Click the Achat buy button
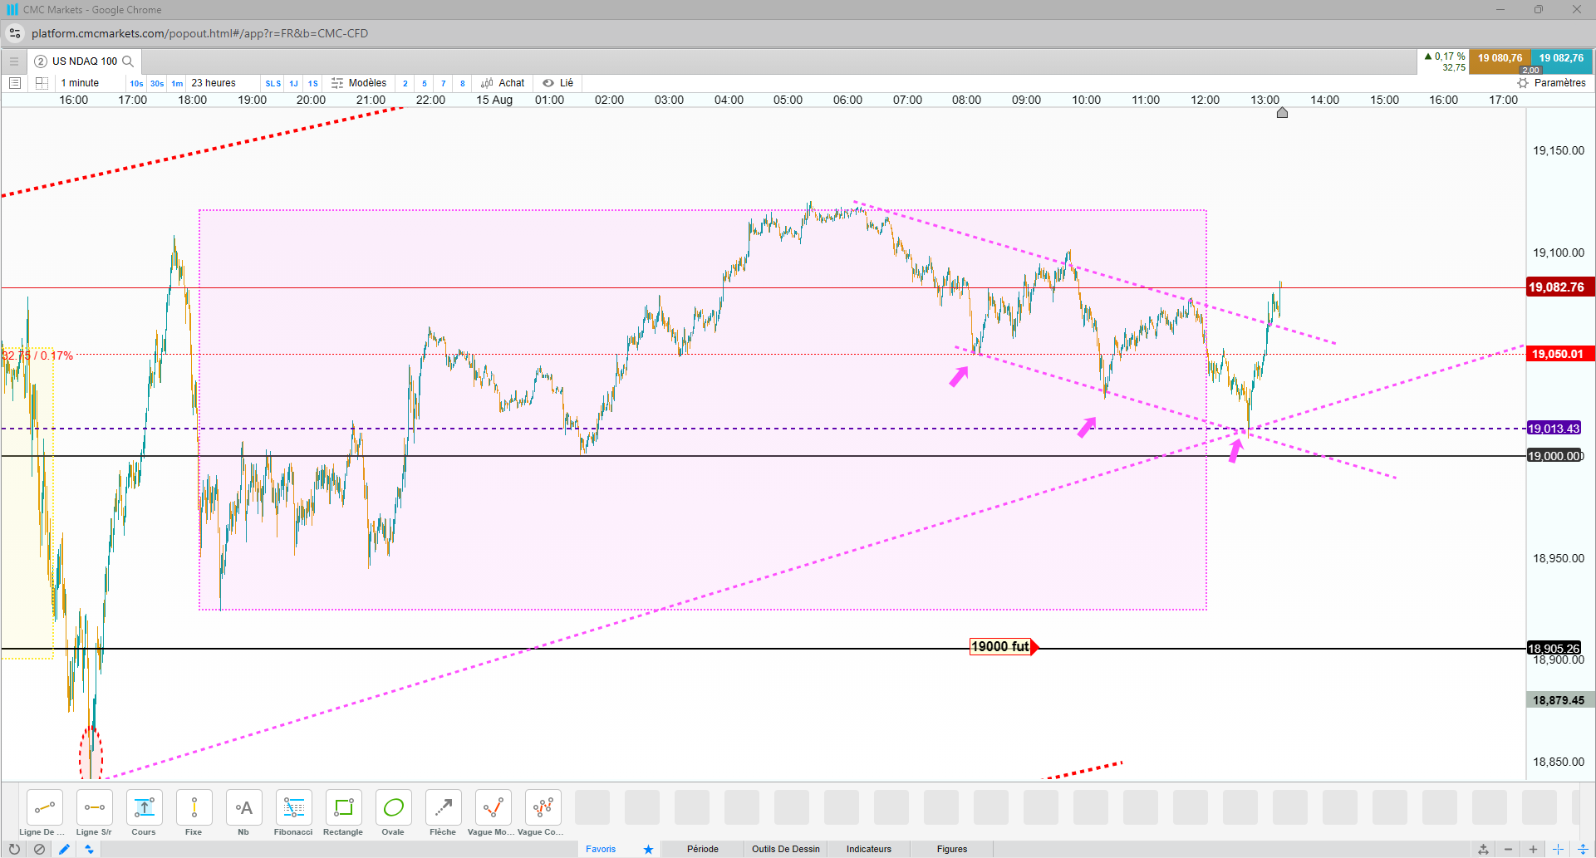The height and width of the screenshot is (858, 1596). [503, 83]
